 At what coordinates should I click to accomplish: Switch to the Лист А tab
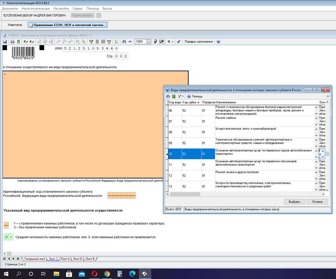click(x=65, y=259)
